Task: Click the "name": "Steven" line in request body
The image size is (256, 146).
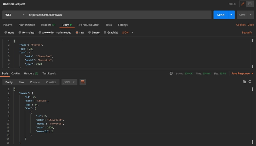Action: point(31,45)
